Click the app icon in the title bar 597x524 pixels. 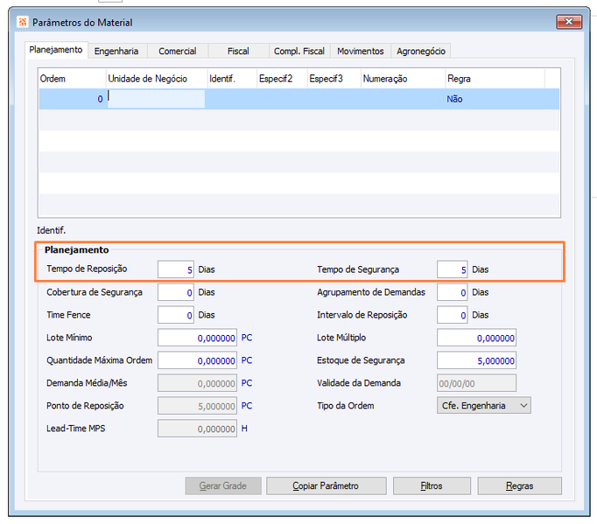click(x=23, y=22)
